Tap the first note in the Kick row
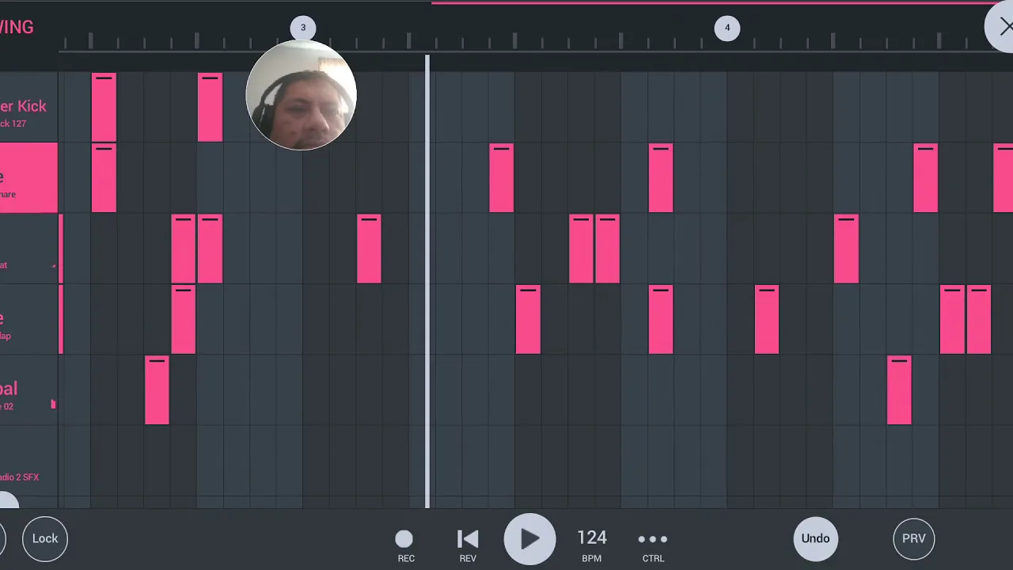This screenshot has height=570, width=1013. pos(104,107)
